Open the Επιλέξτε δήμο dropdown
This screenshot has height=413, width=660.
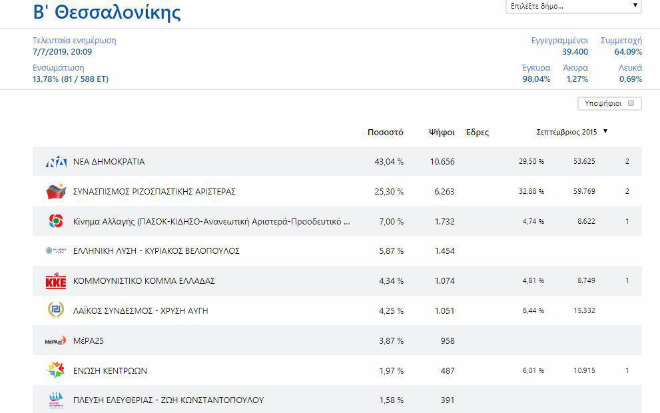click(x=573, y=7)
